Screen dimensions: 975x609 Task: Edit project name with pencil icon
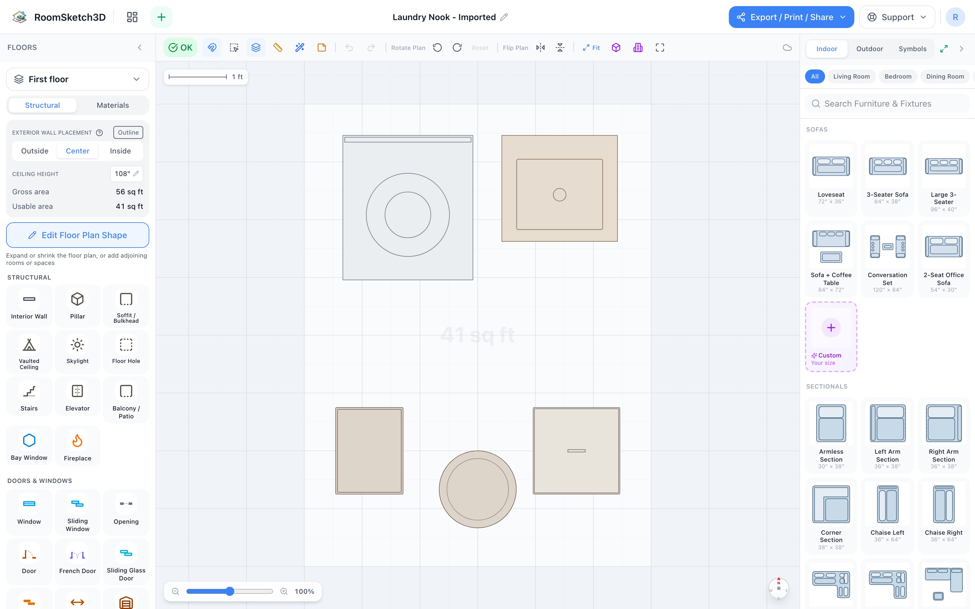504,17
